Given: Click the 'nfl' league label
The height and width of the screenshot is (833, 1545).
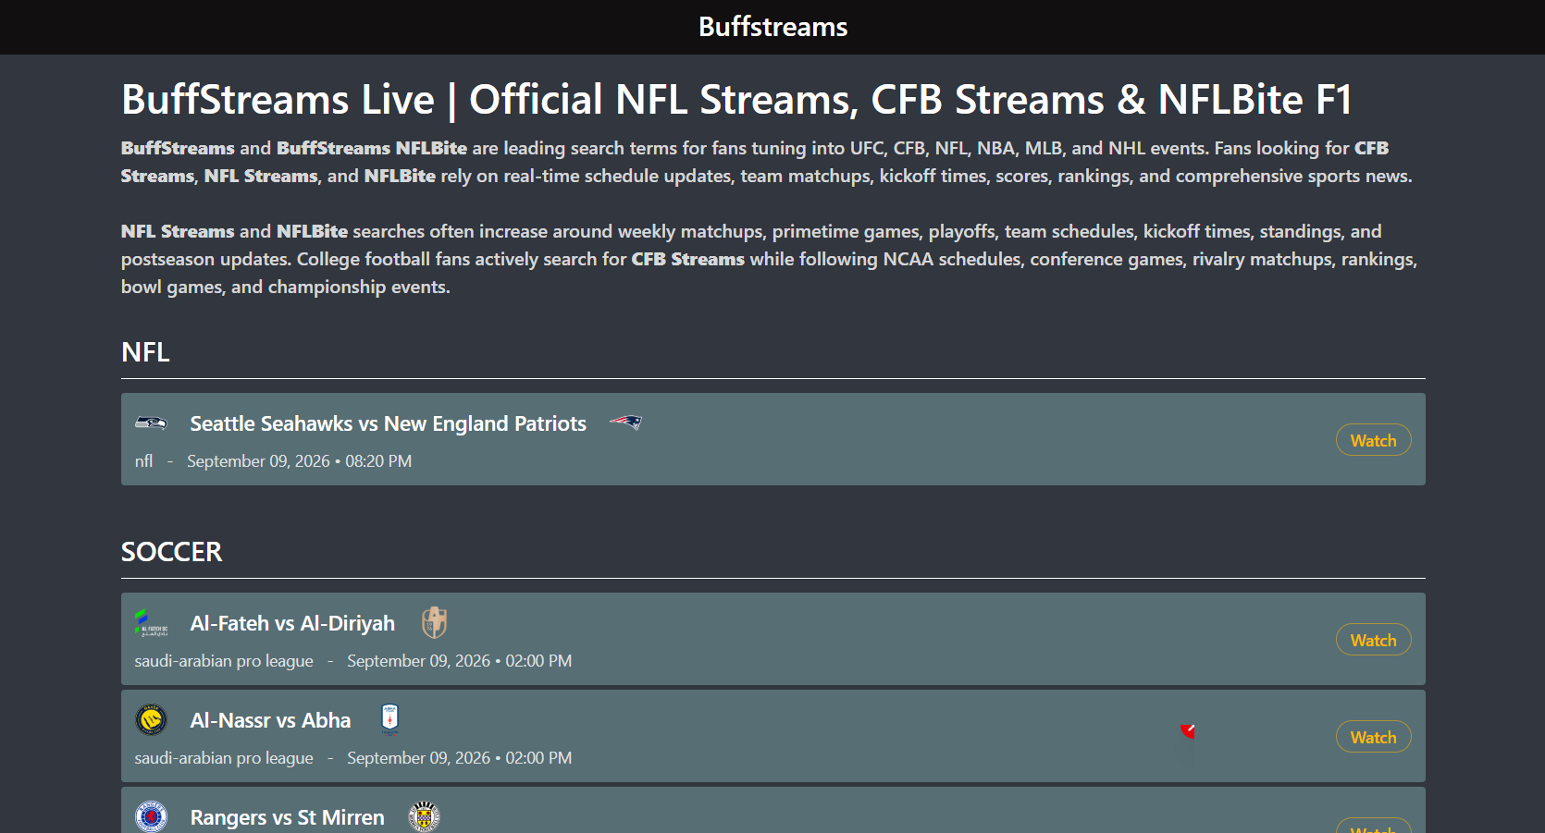Looking at the screenshot, I should click(143, 461).
